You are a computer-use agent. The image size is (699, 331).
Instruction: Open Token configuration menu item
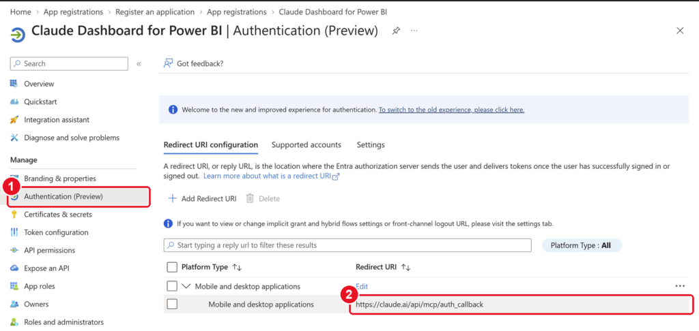(x=56, y=232)
